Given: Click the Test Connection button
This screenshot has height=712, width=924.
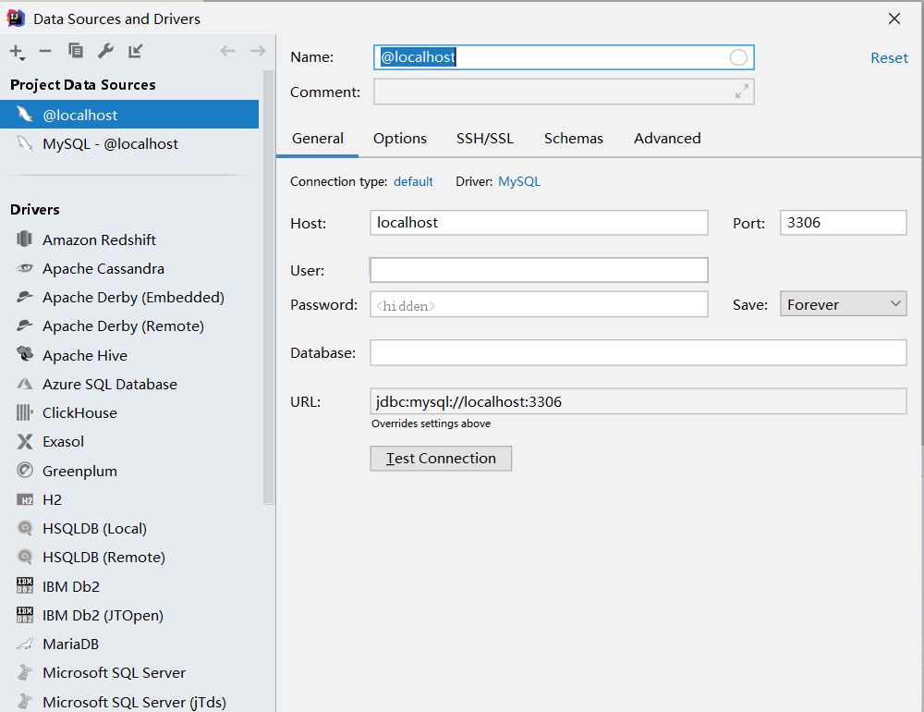Looking at the screenshot, I should pos(441,459).
